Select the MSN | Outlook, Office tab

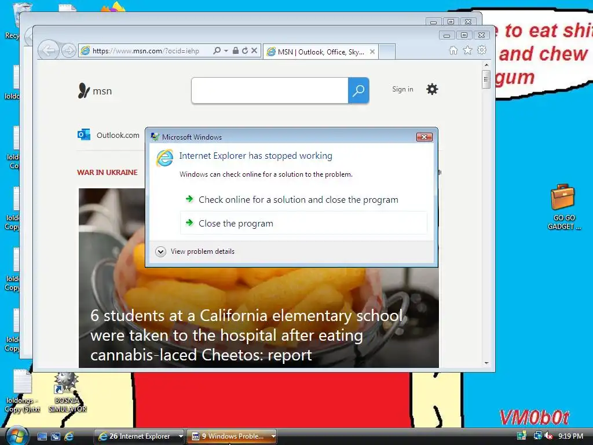tap(321, 52)
